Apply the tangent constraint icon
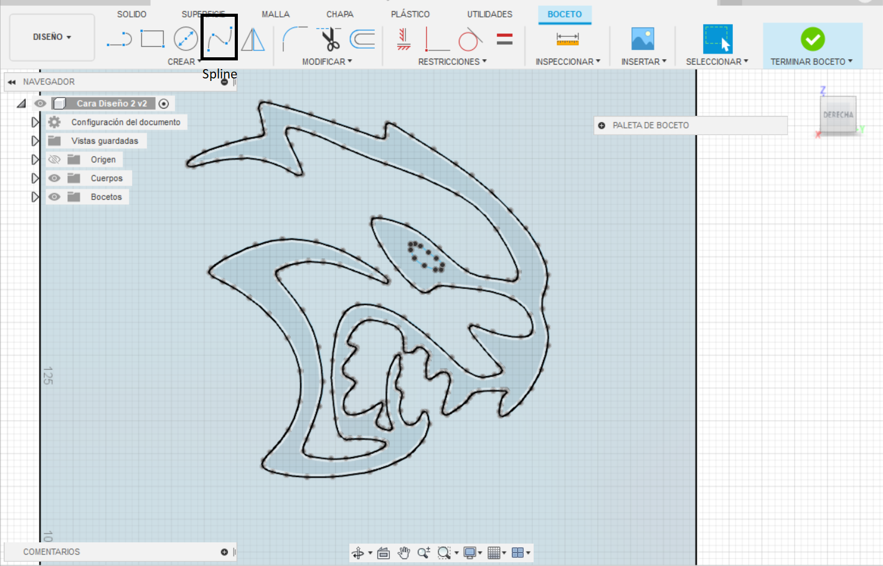Image resolution: width=883 pixels, height=566 pixels. point(471,39)
